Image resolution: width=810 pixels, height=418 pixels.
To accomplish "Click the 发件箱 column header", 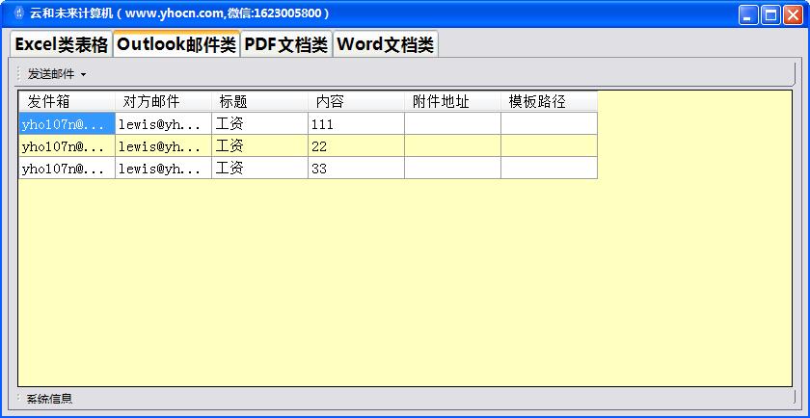I will (67, 101).
